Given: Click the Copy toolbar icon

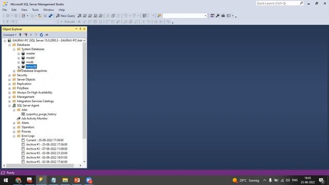Looking at the screenshot, I should pos(113,16).
